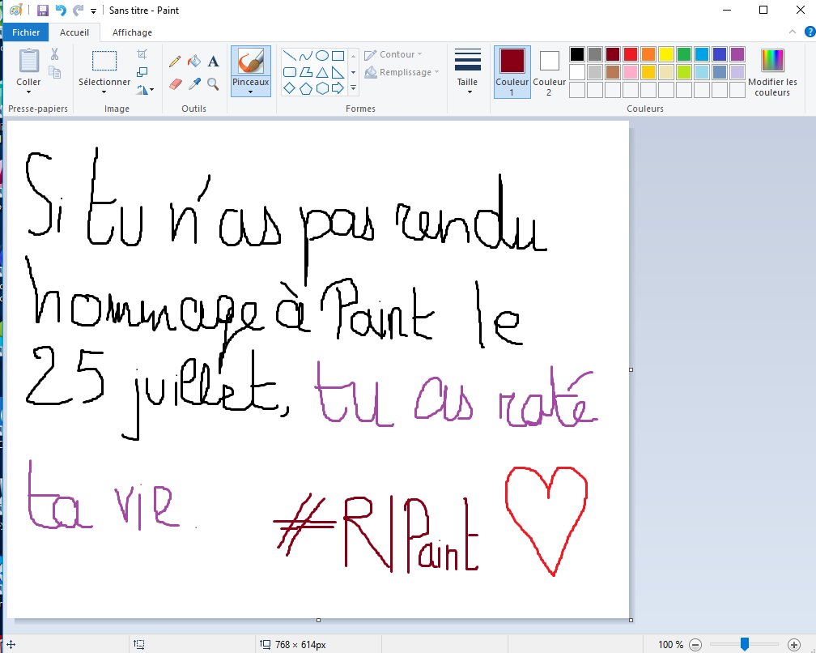This screenshot has width=816, height=653.
Task: Click the zoom out minus button
Action: [695, 645]
